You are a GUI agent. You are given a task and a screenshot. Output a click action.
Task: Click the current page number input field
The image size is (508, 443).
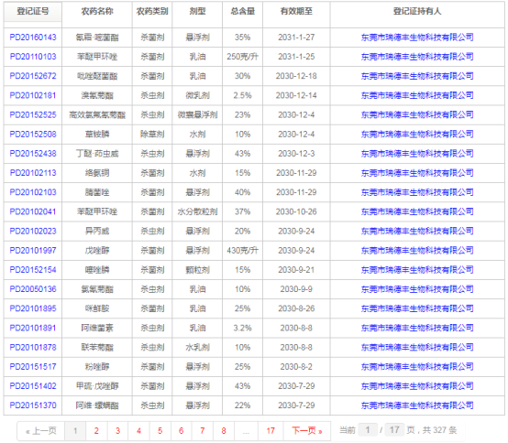click(x=368, y=430)
